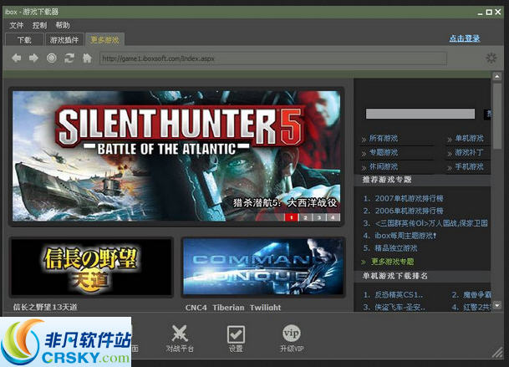
Task: Open the 休闲游戏 category link
Action: [384, 167]
